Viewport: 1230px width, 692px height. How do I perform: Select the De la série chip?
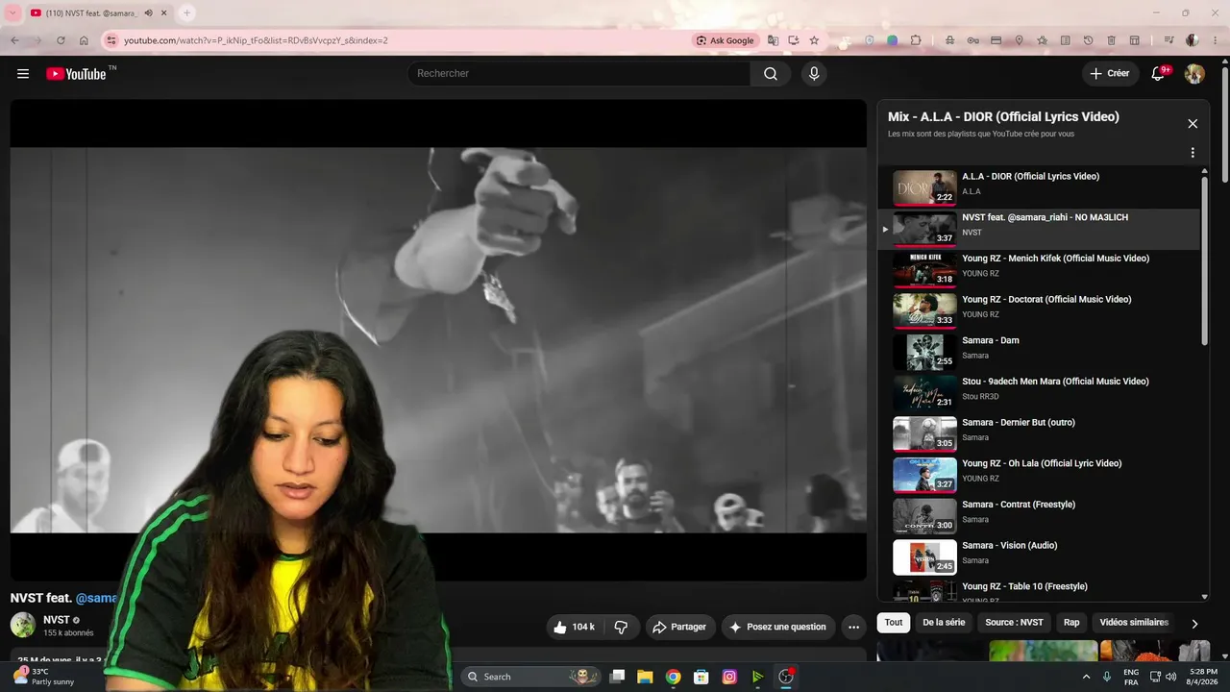944,623
